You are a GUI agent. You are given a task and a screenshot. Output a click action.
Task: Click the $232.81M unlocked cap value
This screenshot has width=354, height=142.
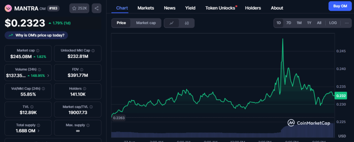point(78,56)
